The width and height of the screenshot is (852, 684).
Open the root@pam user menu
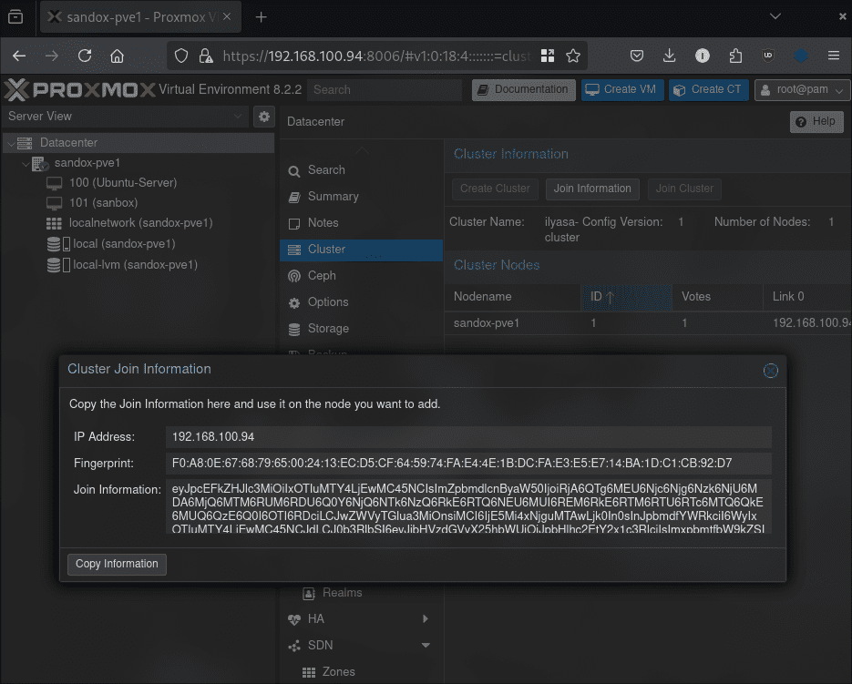point(800,89)
